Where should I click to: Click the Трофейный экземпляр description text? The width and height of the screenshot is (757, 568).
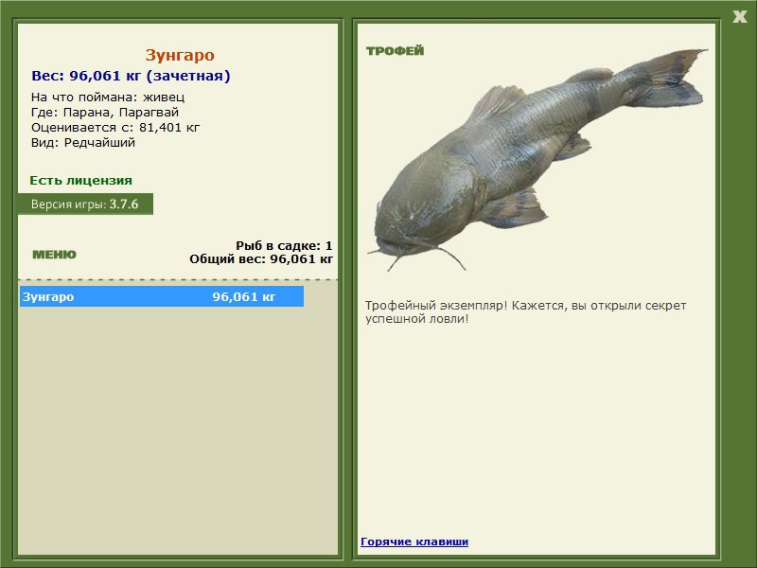pos(525,311)
